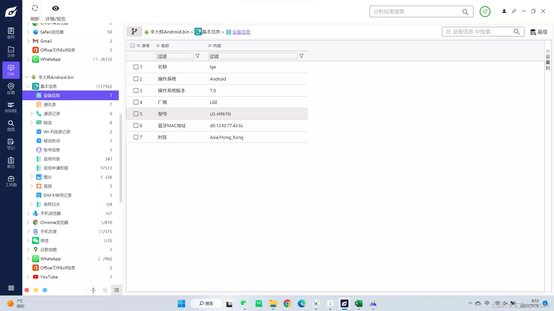Check the checkbox for row 1 名称
The width and height of the screenshot is (554, 311).
click(x=136, y=67)
